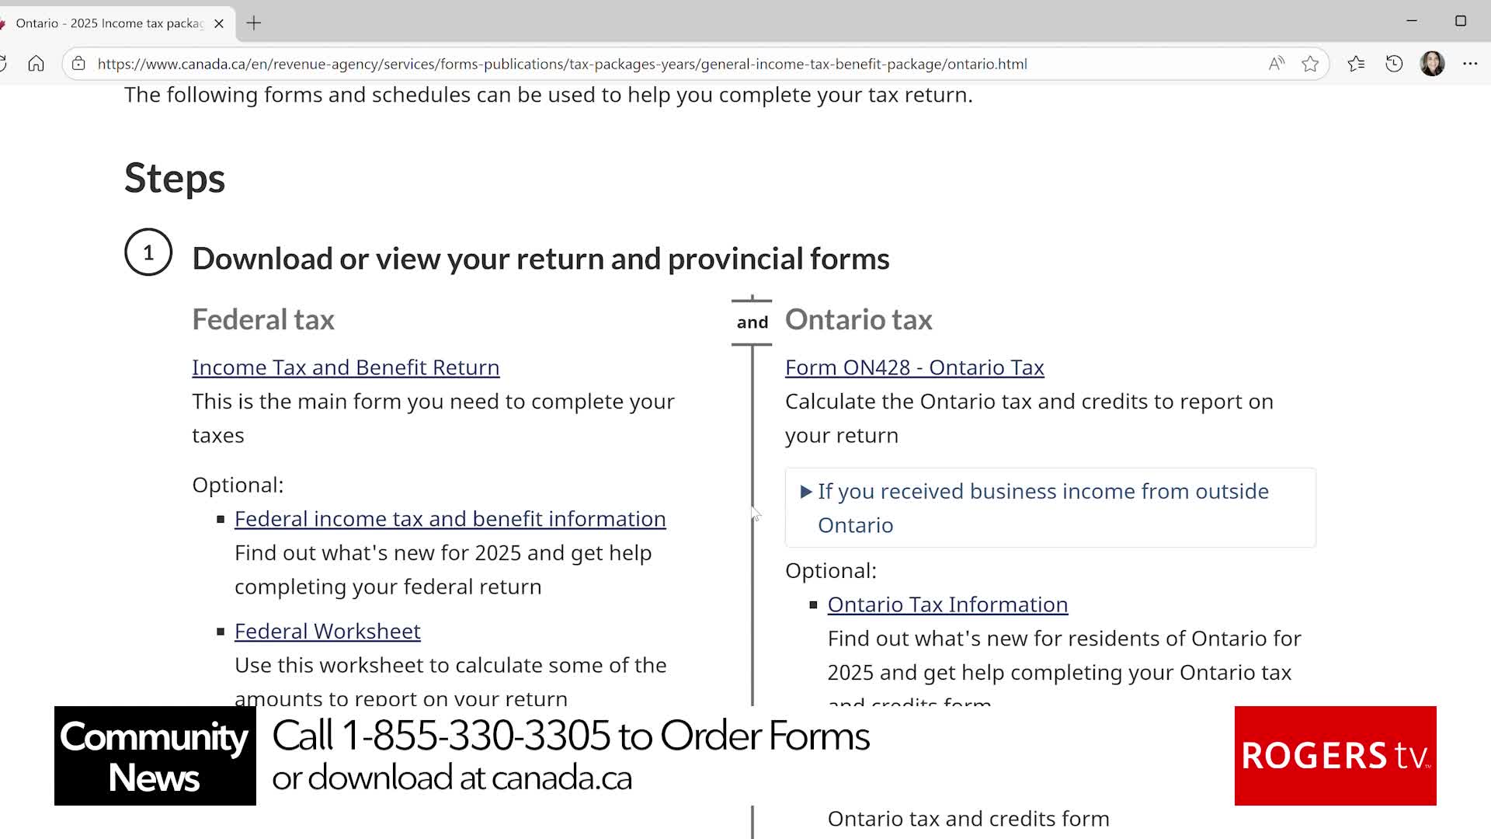
Task: Open a new browser tab
Action: [253, 23]
